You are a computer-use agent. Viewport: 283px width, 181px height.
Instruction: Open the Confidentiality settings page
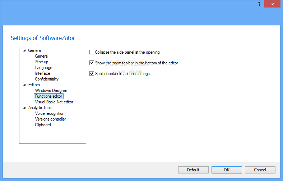click(47, 79)
